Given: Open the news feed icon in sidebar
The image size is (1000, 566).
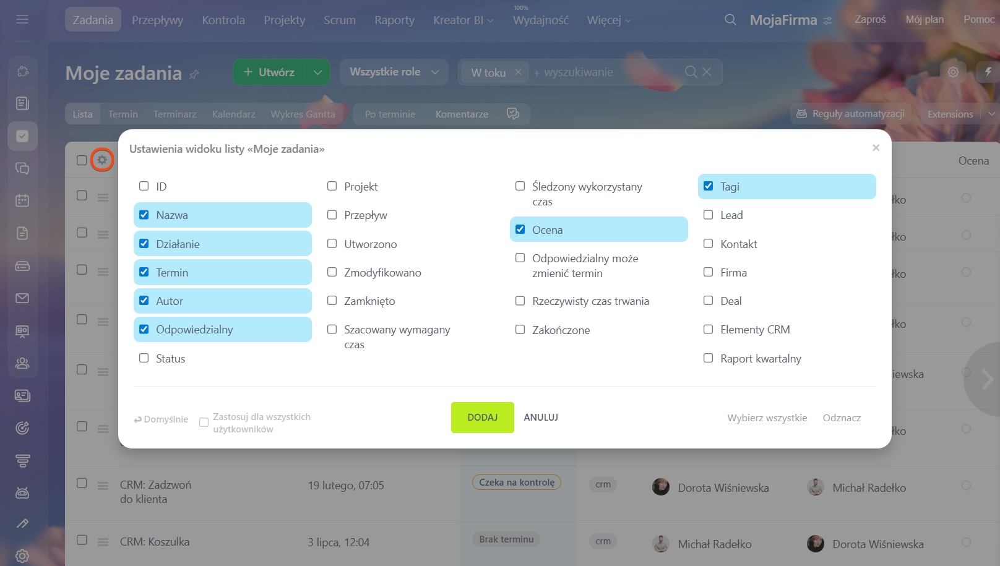Looking at the screenshot, I should point(22,103).
